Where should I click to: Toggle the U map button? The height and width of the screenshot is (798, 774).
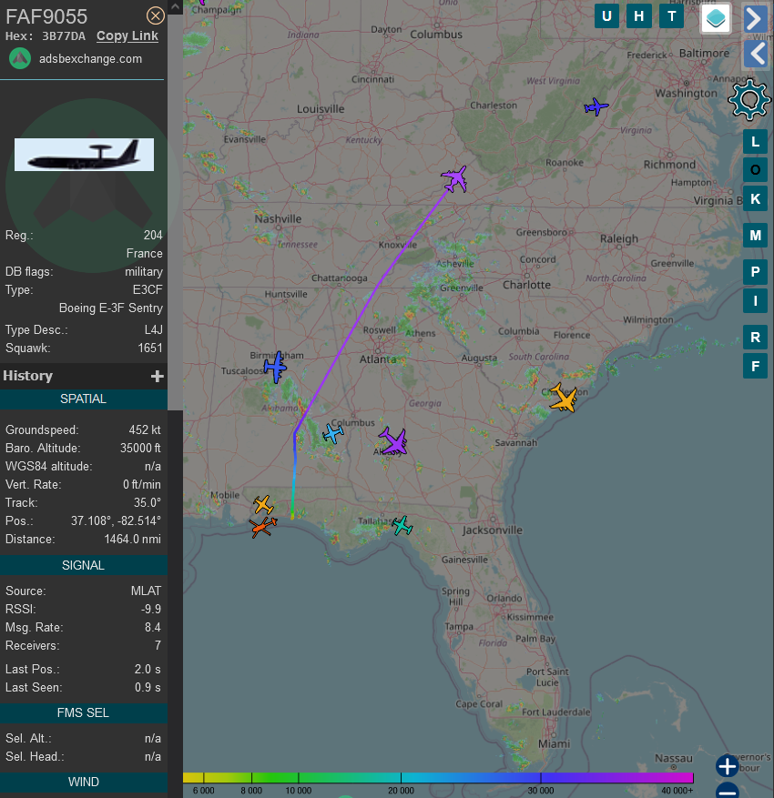606,16
